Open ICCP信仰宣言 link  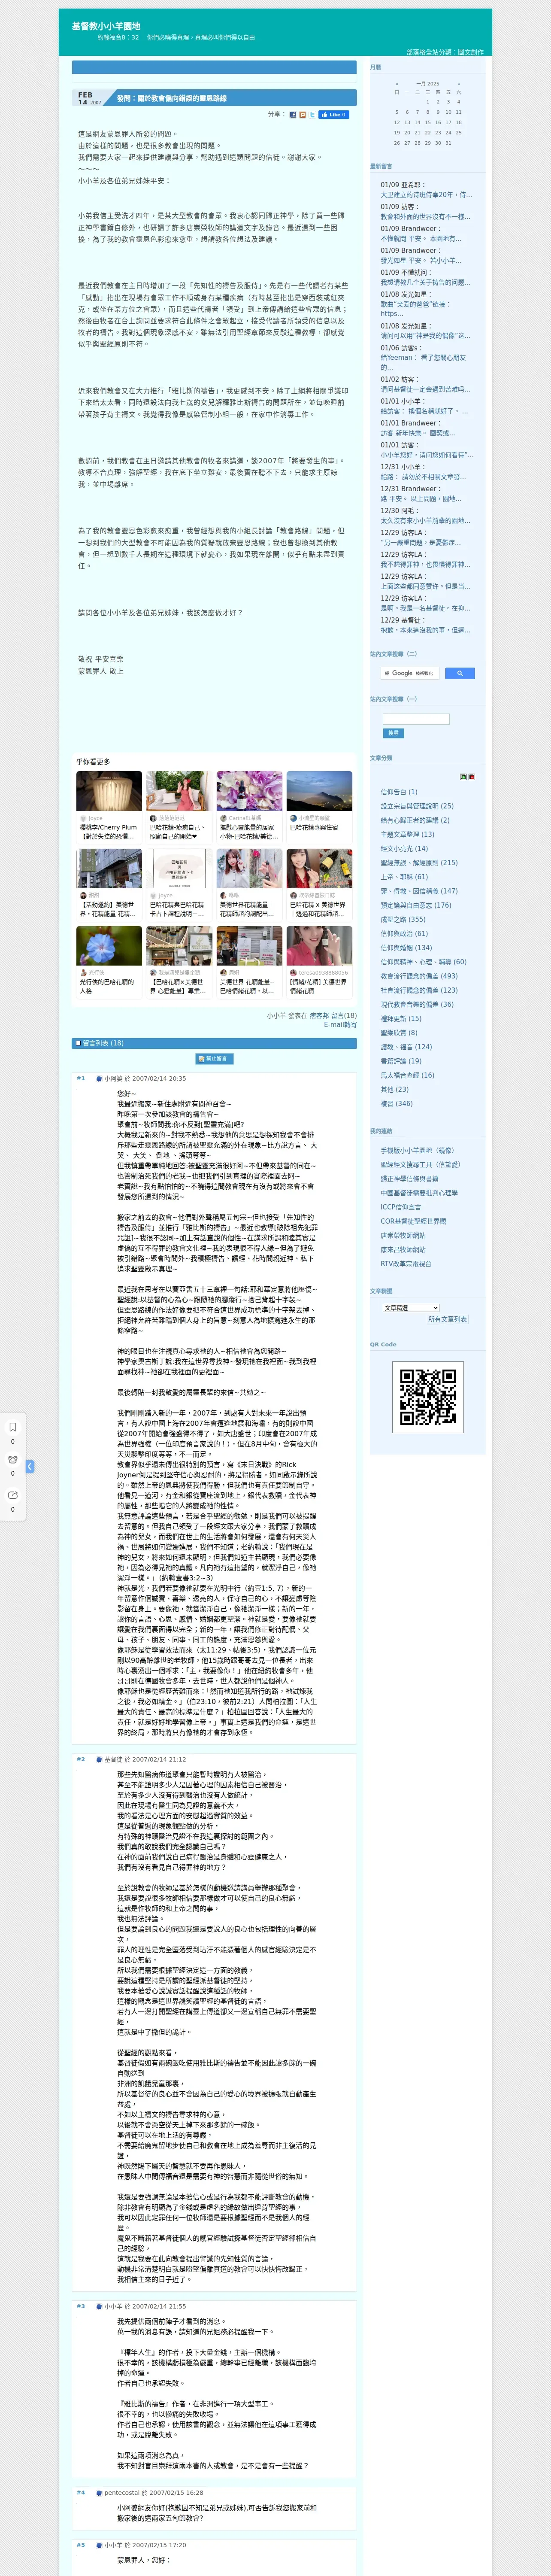(x=401, y=1207)
